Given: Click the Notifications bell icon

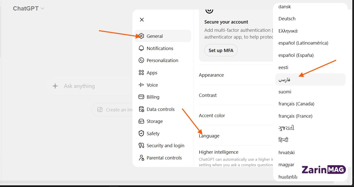Looking at the screenshot, I should pyautogui.click(x=141, y=48).
